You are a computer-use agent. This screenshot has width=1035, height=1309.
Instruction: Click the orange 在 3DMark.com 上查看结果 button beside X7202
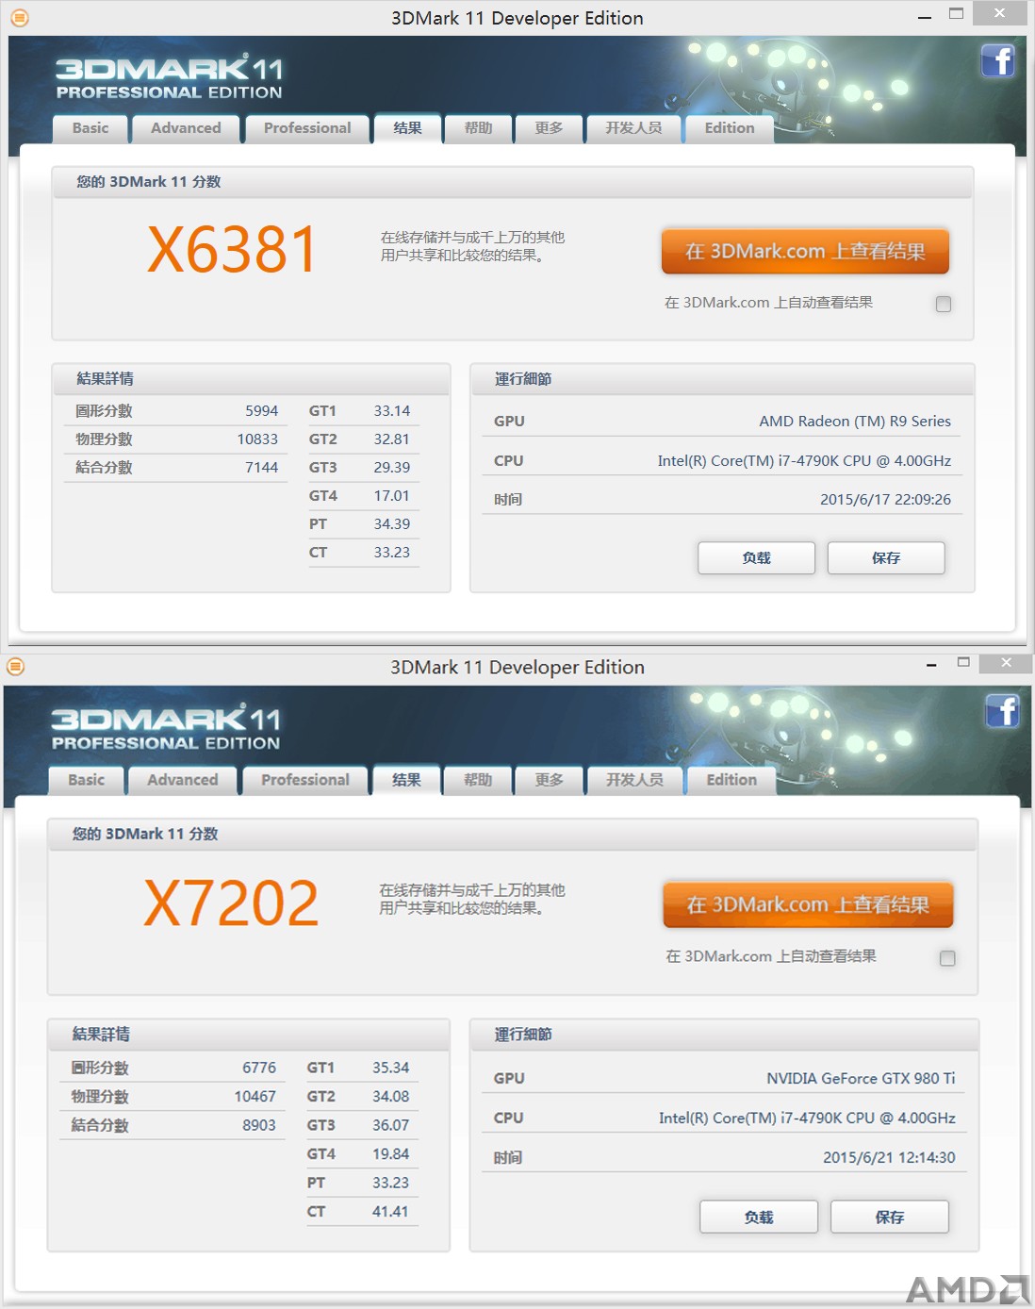point(808,905)
